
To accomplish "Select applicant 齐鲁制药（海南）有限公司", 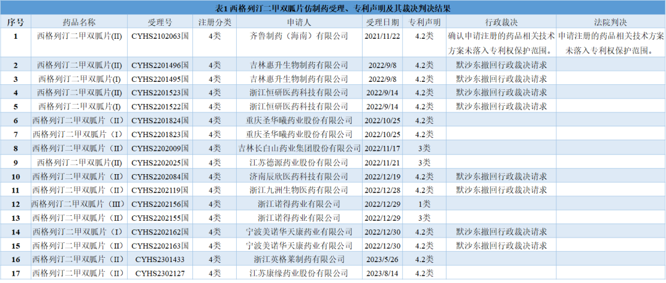I will 299,36.
